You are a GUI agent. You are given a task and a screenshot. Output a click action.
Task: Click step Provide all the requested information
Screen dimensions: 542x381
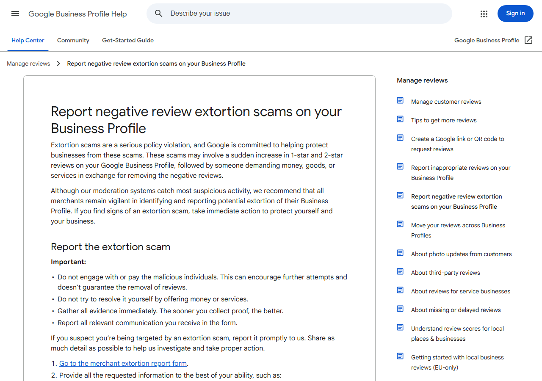[170, 375]
